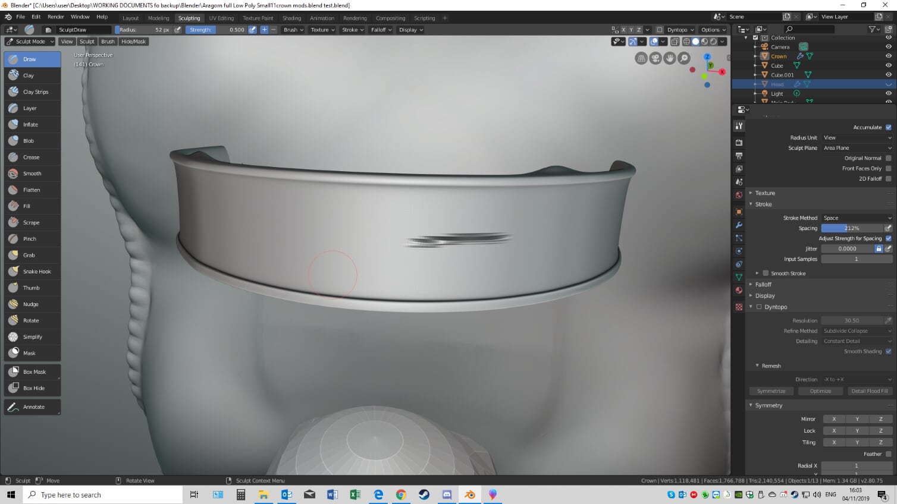Select the Draw sculpt brush
The width and height of the screenshot is (897, 504).
[32, 59]
